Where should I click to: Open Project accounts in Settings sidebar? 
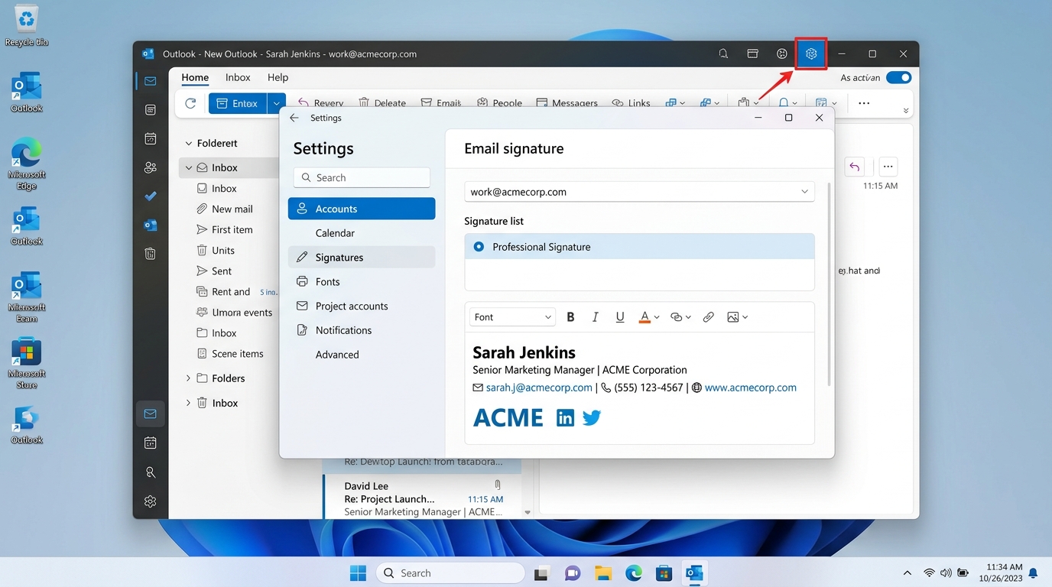362,306
